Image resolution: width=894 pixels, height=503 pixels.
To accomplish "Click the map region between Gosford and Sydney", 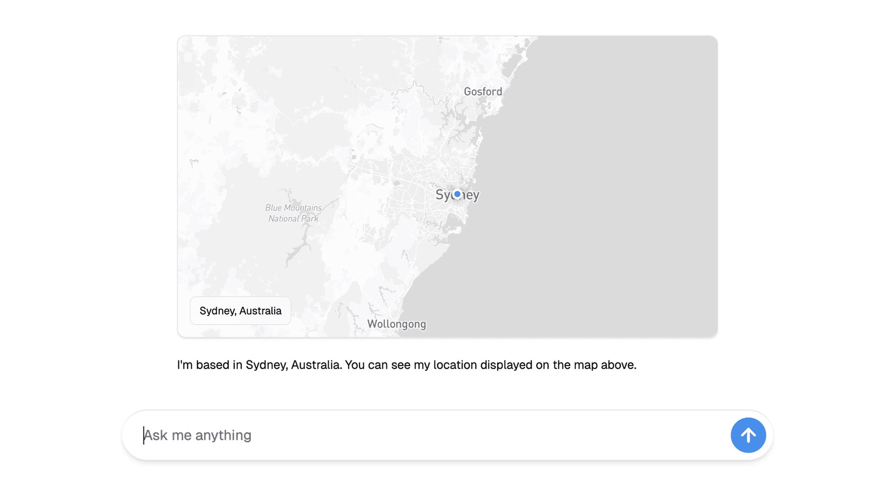I will [466, 140].
